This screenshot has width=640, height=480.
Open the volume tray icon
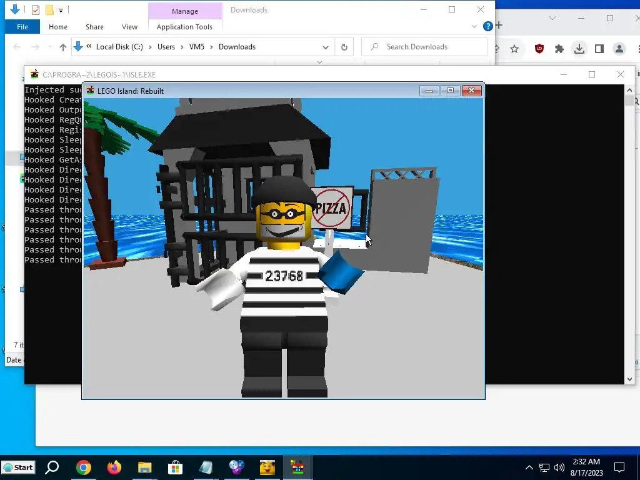click(559, 467)
